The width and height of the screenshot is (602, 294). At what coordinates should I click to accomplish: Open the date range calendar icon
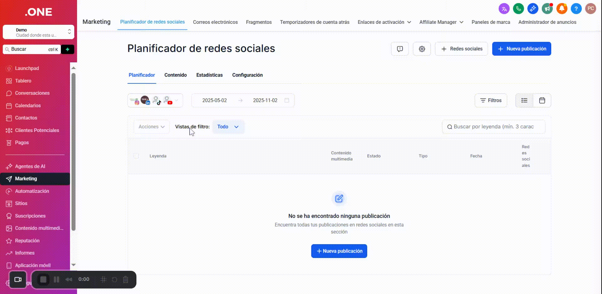pos(287,100)
